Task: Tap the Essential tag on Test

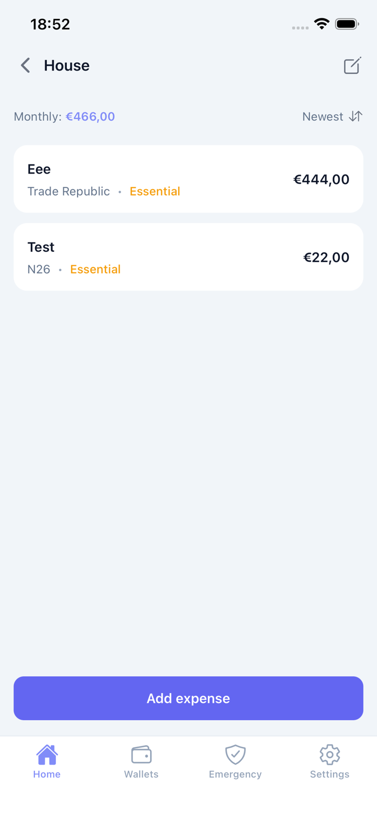Action: [95, 269]
